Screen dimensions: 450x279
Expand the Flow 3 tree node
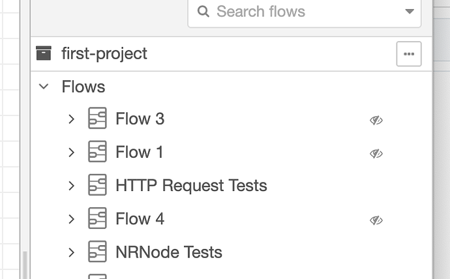click(72, 119)
